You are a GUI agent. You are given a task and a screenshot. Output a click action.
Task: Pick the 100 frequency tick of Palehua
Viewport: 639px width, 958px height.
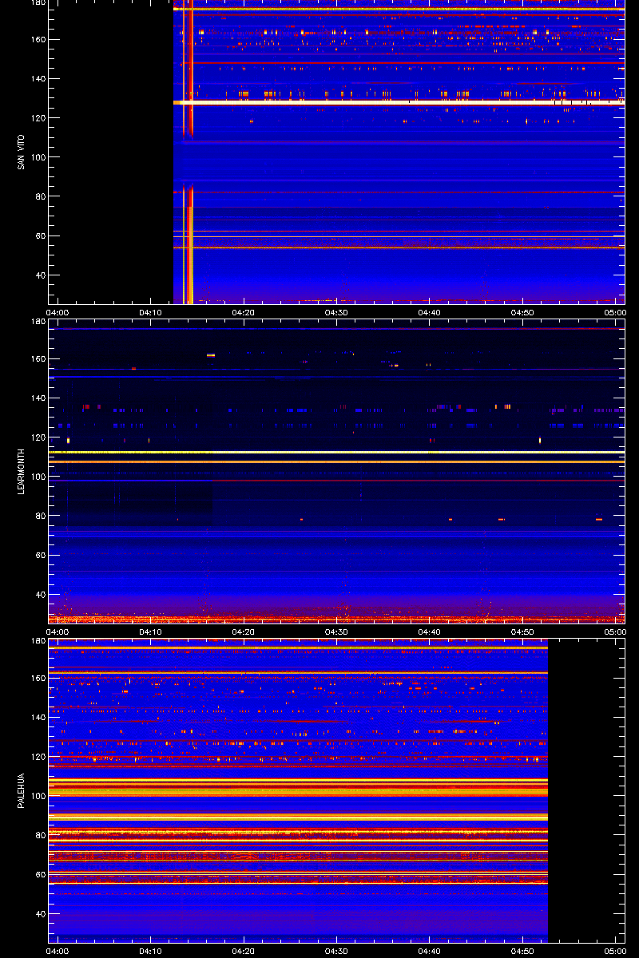tap(38, 796)
